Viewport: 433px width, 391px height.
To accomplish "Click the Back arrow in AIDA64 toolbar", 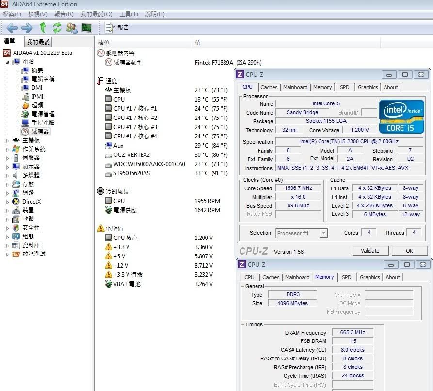I will (x=12, y=28).
